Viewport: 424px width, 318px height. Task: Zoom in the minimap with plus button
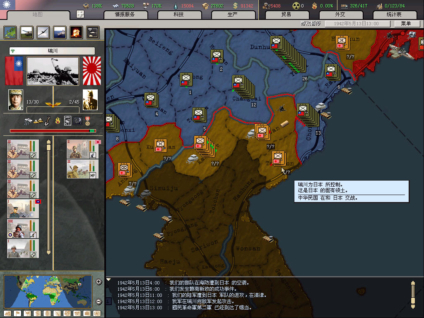tap(99, 282)
